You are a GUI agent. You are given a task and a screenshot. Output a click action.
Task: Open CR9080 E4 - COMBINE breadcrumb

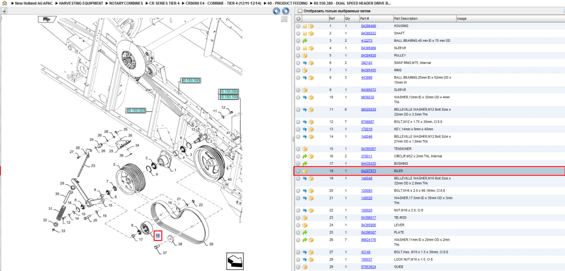point(223,3)
